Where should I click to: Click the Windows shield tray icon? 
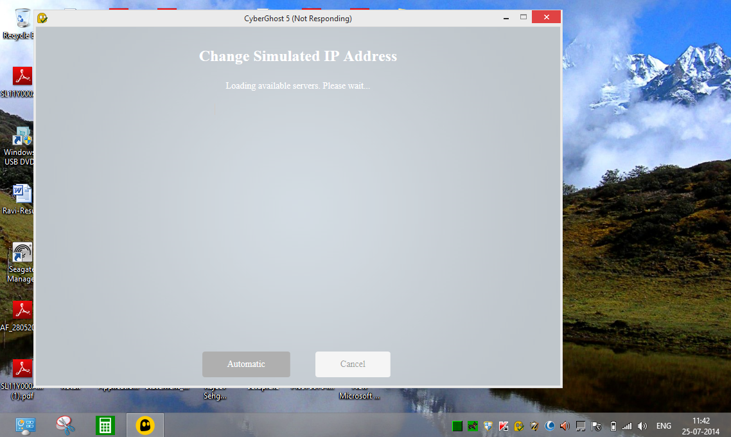point(488,426)
